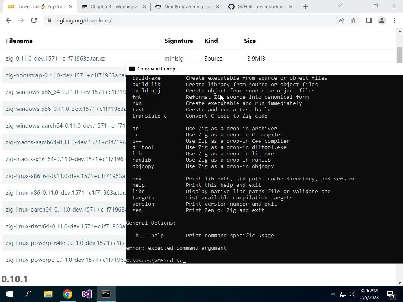This screenshot has height=302, width=403.
Task: Download zig-linux-aarch64 build
Action: pos(66,210)
